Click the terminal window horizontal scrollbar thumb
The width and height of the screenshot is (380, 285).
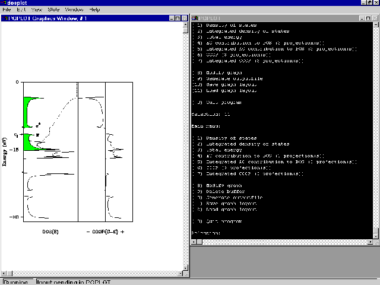click(199, 242)
